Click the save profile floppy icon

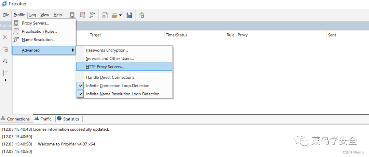tap(129, 15)
